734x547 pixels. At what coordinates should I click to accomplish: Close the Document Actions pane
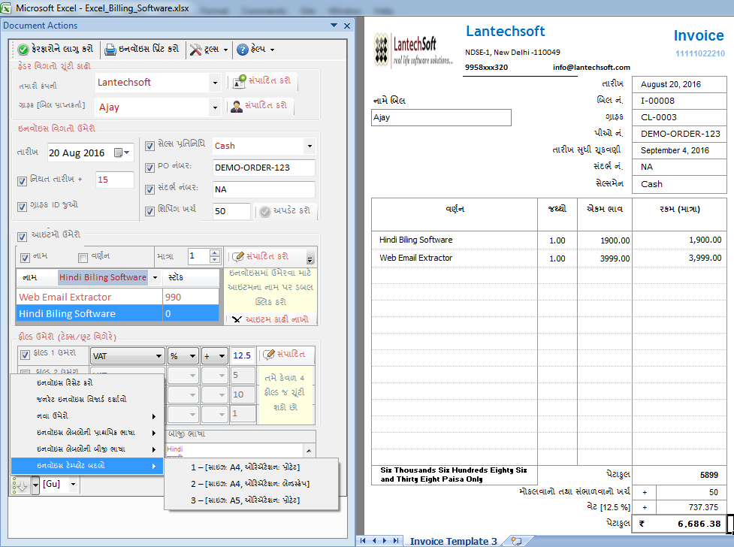pos(347,26)
